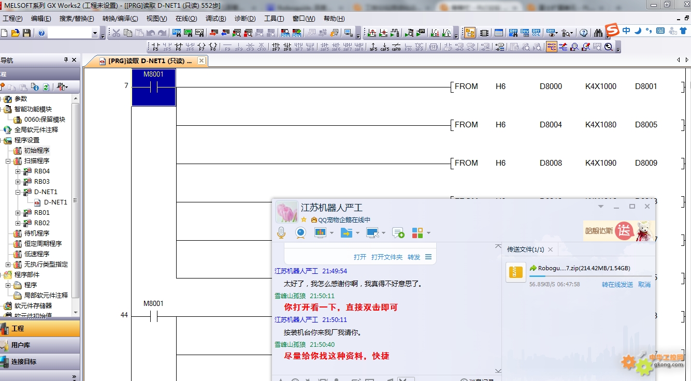Click QQ remote presentation screen icon

320,233
